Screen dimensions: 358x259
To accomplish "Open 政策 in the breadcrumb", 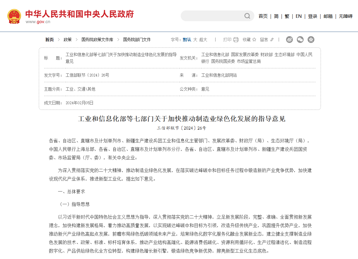I will coord(68,40).
